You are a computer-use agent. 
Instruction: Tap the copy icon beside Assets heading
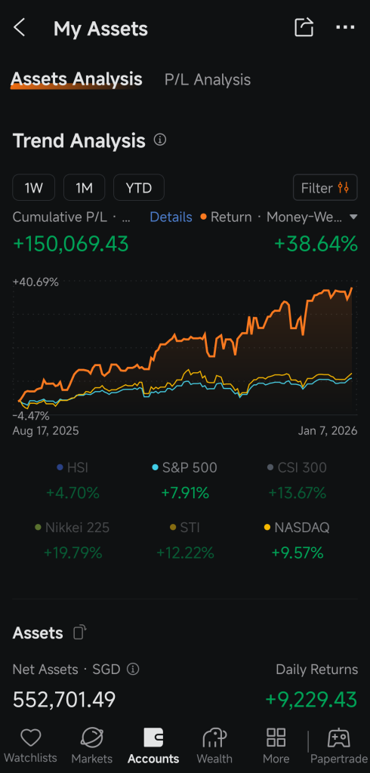[79, 632]
